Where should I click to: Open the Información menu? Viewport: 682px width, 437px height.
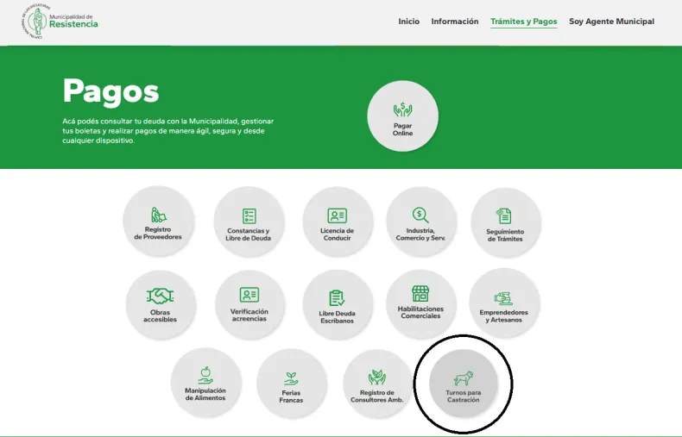click(454, 22)
